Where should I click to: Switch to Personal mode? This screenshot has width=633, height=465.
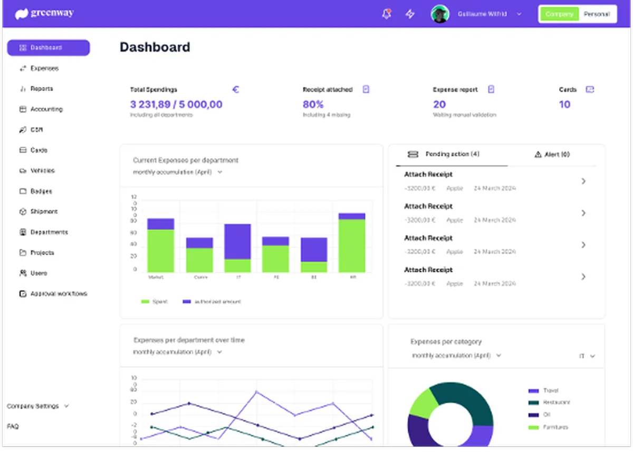597,14
